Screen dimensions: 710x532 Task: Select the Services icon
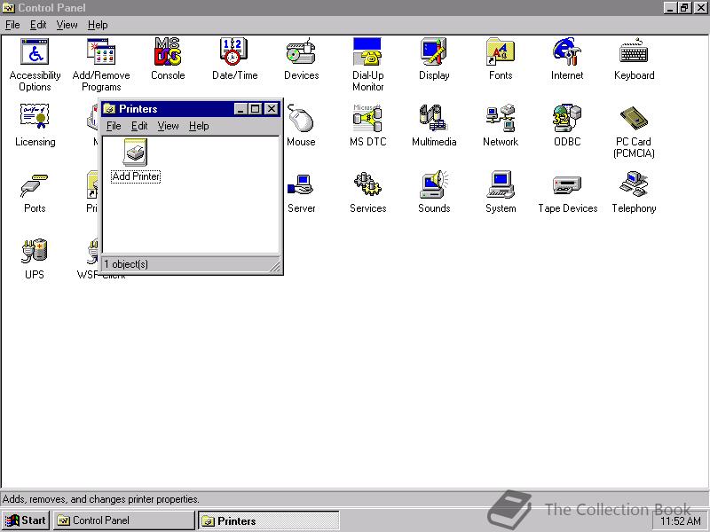367,192
